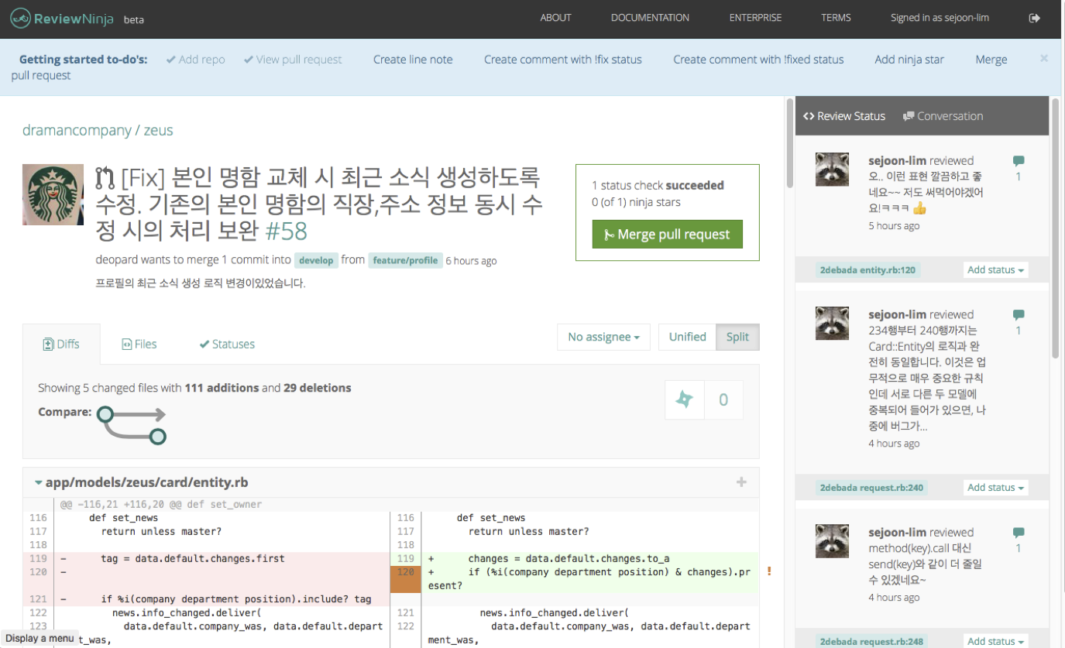This screenshot has width=1065, height=648.
Task: Click the '6 hours ago' timestamp
Action: (472, 261)
